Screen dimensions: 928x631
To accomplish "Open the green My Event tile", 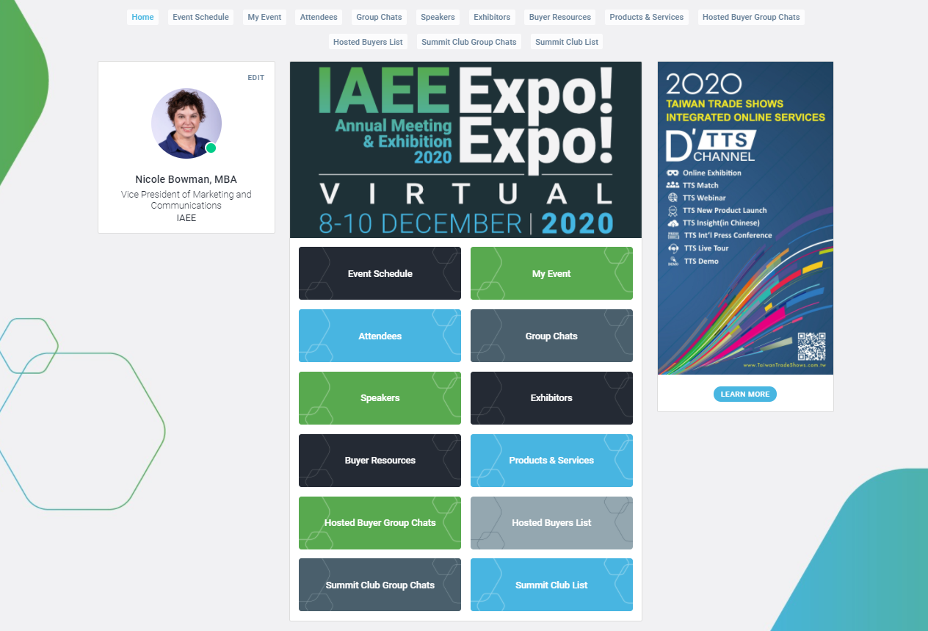I will pos(551,273).
